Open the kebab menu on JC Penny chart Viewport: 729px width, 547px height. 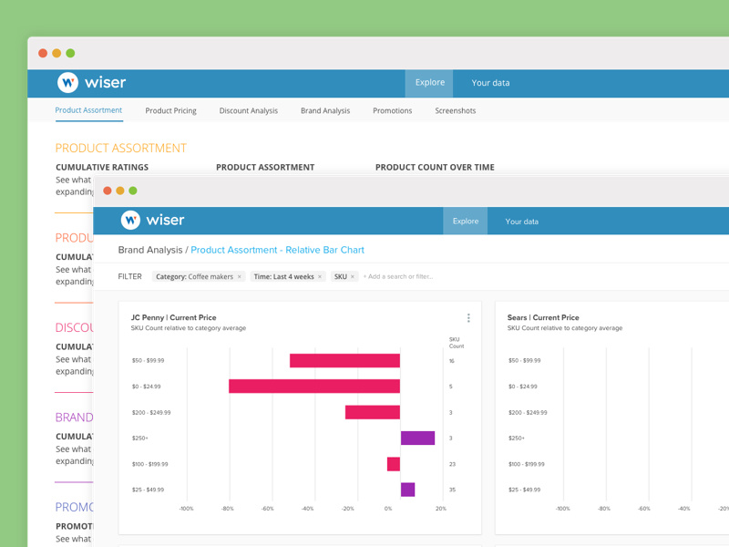(468, 317)
